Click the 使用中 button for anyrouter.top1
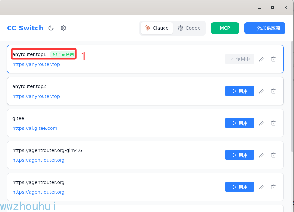 [240, 59]
